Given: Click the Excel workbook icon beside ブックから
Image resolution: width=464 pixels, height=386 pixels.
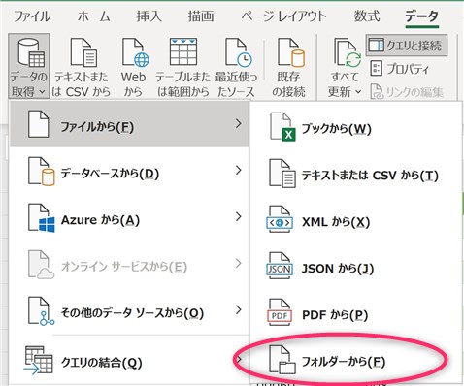Looking at the screenshot, I should (x=282, y=127).
